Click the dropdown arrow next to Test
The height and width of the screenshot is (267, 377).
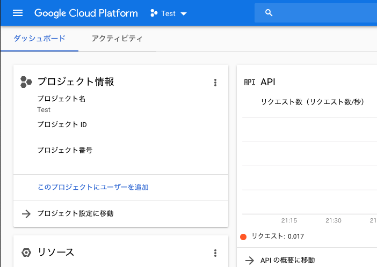tap(184, 14)
